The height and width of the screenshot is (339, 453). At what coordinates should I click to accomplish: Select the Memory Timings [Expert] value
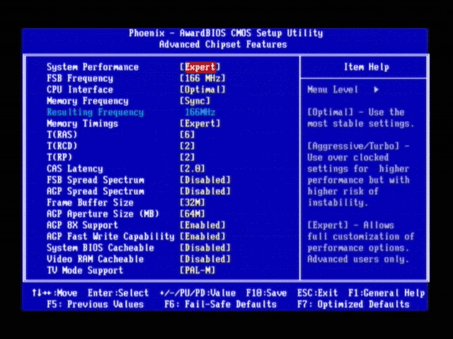click(200, 124)
